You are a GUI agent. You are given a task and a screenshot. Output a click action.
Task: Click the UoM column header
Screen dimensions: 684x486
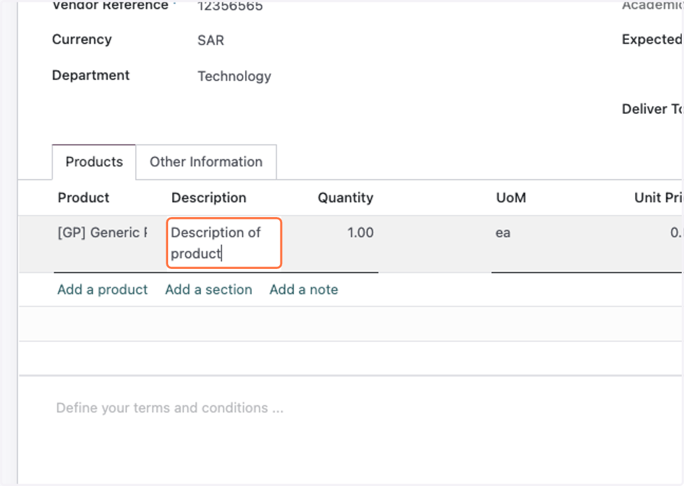point(511,198)
